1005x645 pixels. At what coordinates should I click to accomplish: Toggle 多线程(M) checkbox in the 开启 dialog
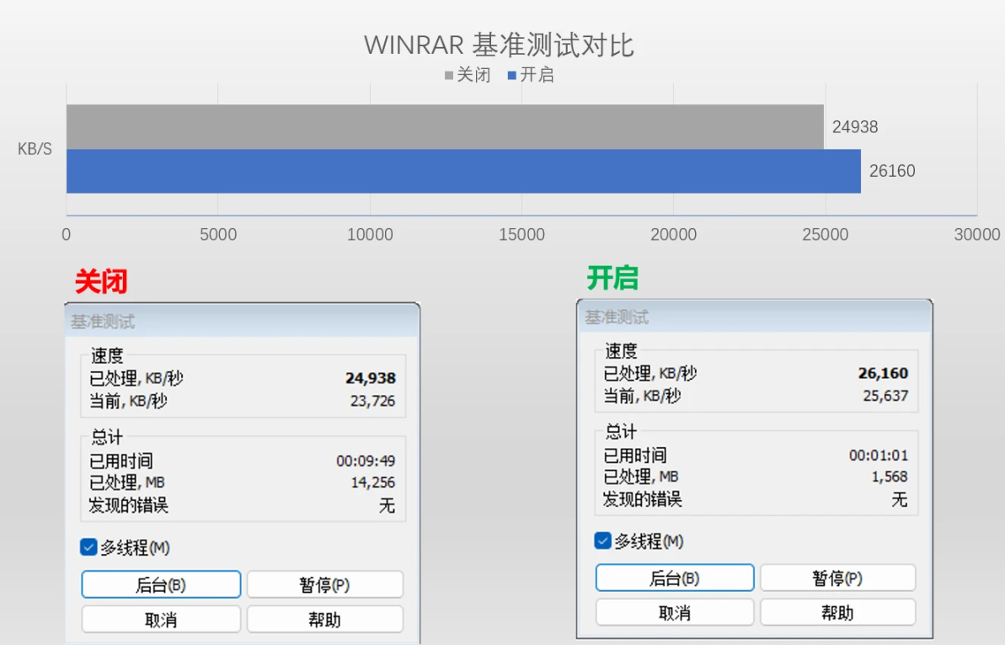coord(602,541)
